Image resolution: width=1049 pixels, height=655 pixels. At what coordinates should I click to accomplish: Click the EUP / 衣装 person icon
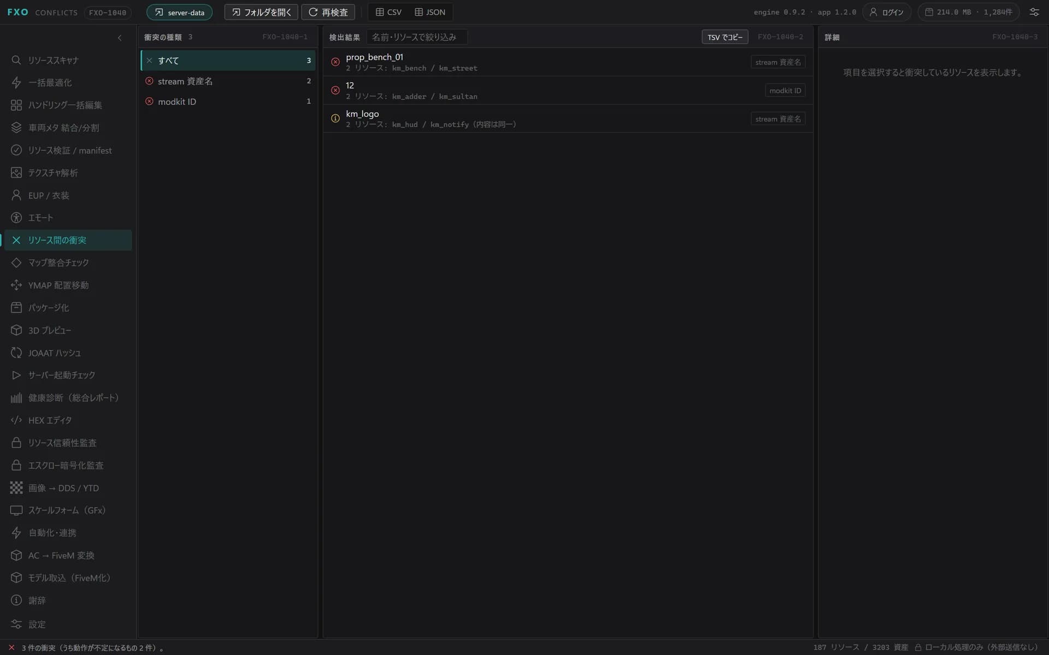coord(16,195)
